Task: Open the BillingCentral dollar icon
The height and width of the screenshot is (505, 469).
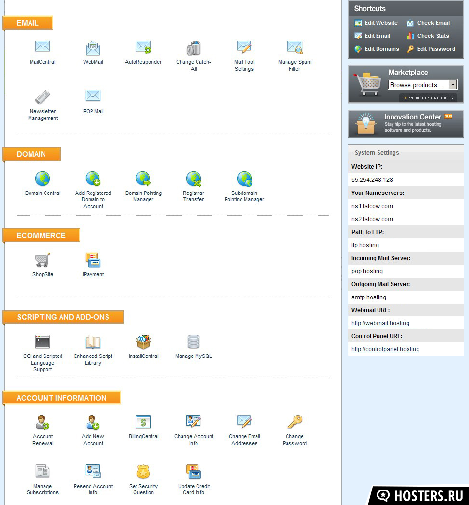Action: point(143,422)
